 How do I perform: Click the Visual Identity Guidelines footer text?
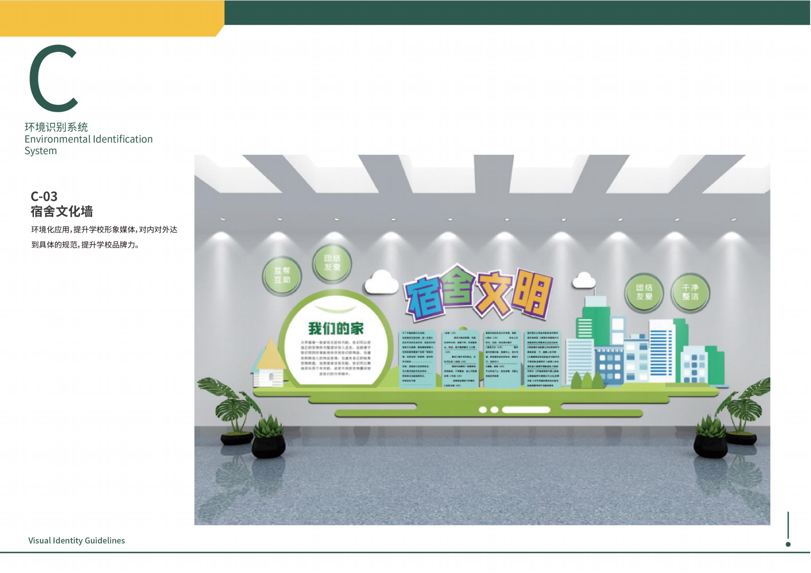pos(77,541)
